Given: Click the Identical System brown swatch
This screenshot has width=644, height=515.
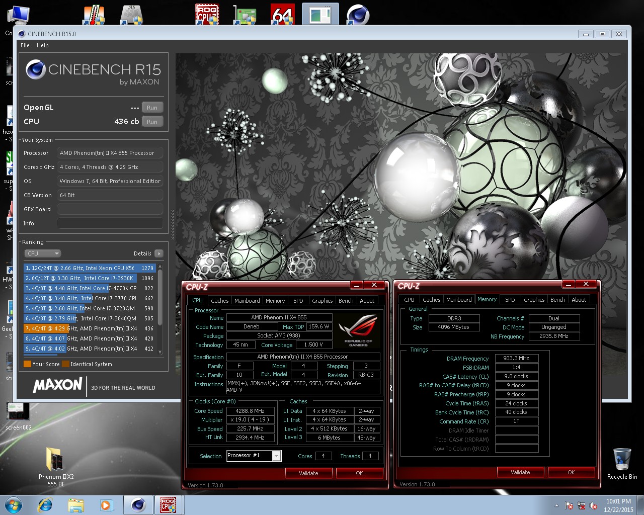Looking at the screenshot, I should click(65, 364).
